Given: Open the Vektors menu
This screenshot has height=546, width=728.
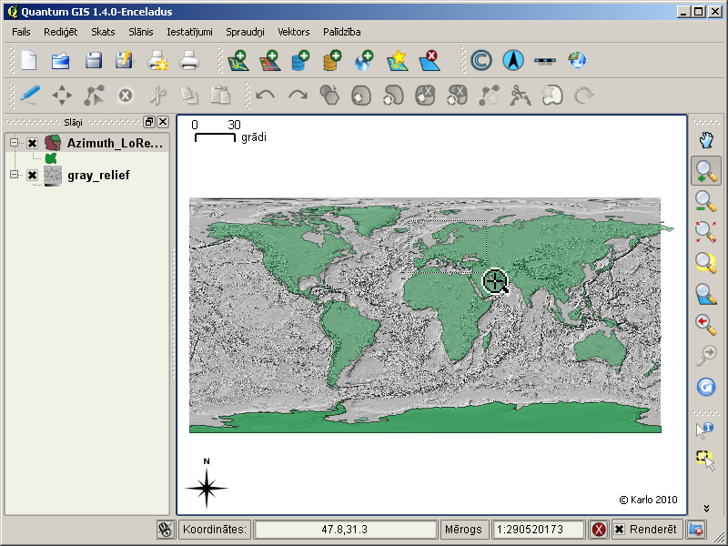Looking at the screenshot, I should pyautogui.click(x=293, y=32).
